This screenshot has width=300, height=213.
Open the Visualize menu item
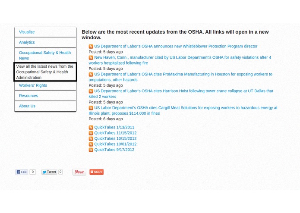point(45,32)
